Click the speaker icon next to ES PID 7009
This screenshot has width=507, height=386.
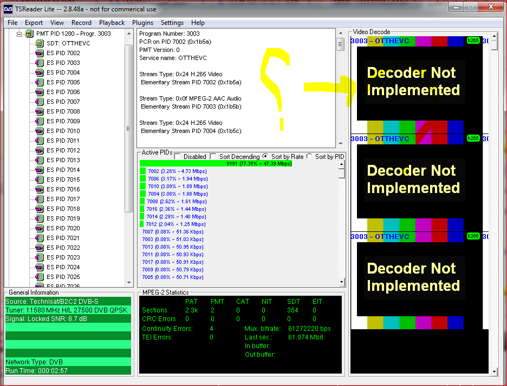click(39, 121)
